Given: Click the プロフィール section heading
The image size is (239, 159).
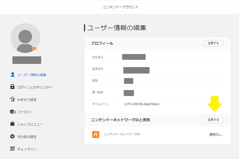Looking at the screenshot, I should point(102,43).
